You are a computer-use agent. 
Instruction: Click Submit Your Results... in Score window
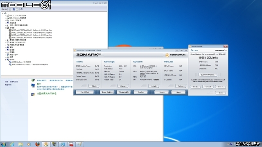tap(208, 75)
